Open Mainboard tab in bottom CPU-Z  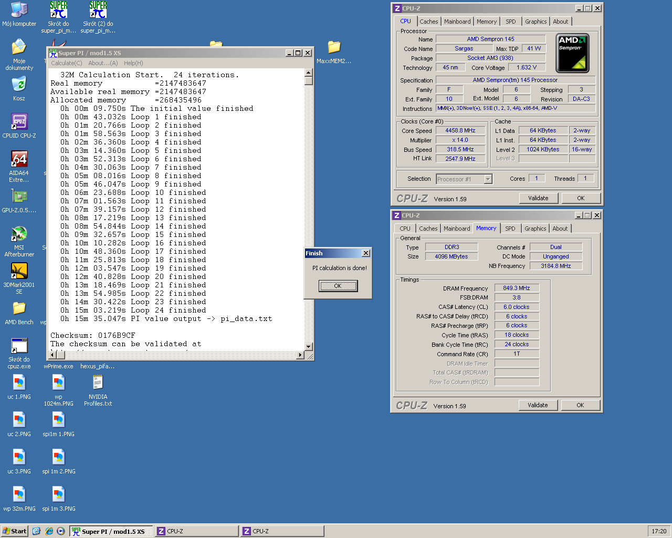(x=457, y=229)
